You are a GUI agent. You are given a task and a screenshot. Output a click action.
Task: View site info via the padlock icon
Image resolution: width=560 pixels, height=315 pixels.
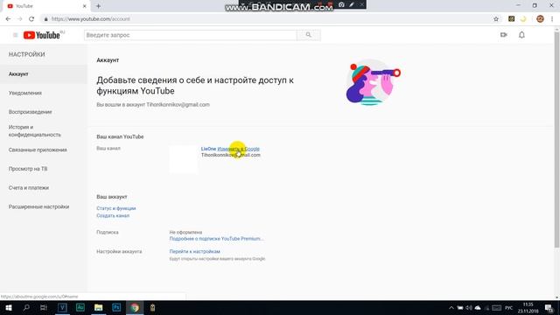[45, 19]
